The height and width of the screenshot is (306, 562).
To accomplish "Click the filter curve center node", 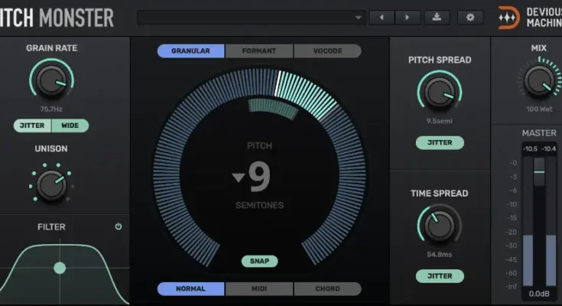I will coord(60,268).
